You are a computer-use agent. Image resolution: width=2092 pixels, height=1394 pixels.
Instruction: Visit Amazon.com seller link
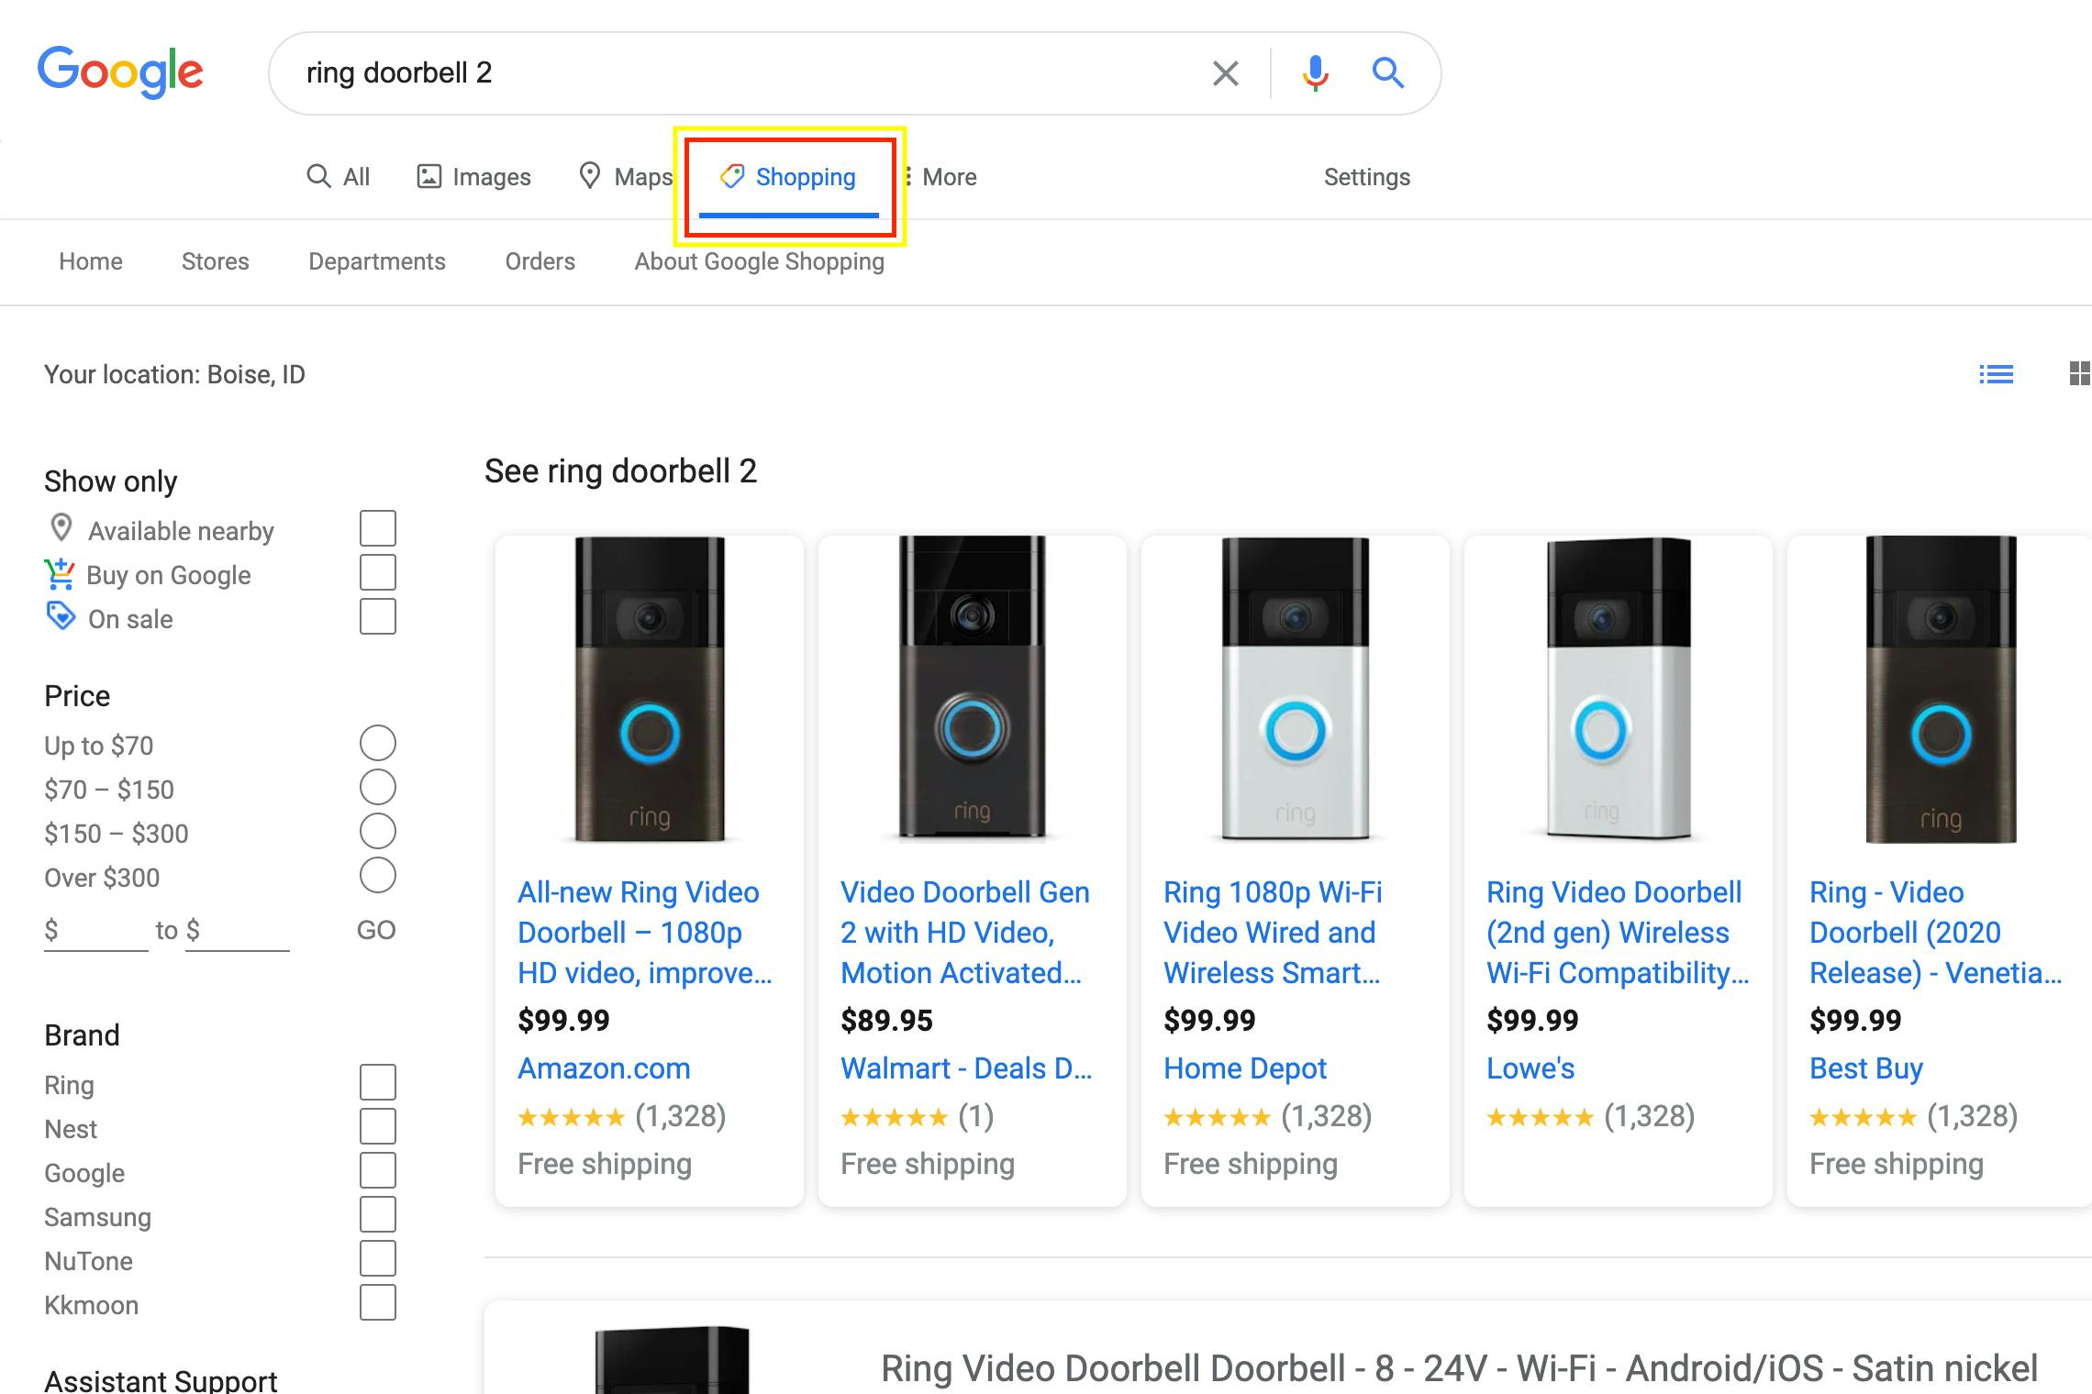click(604, 1068)
